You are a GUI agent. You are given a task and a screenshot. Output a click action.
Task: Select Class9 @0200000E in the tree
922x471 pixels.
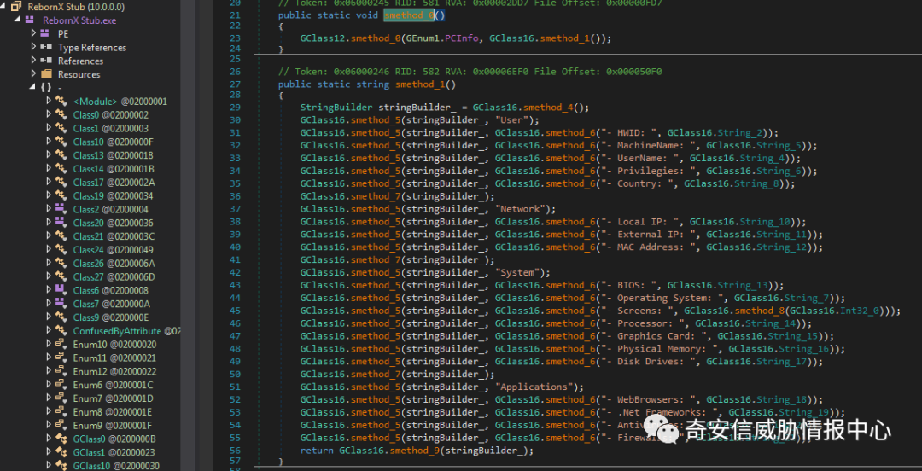coord(111,317)
